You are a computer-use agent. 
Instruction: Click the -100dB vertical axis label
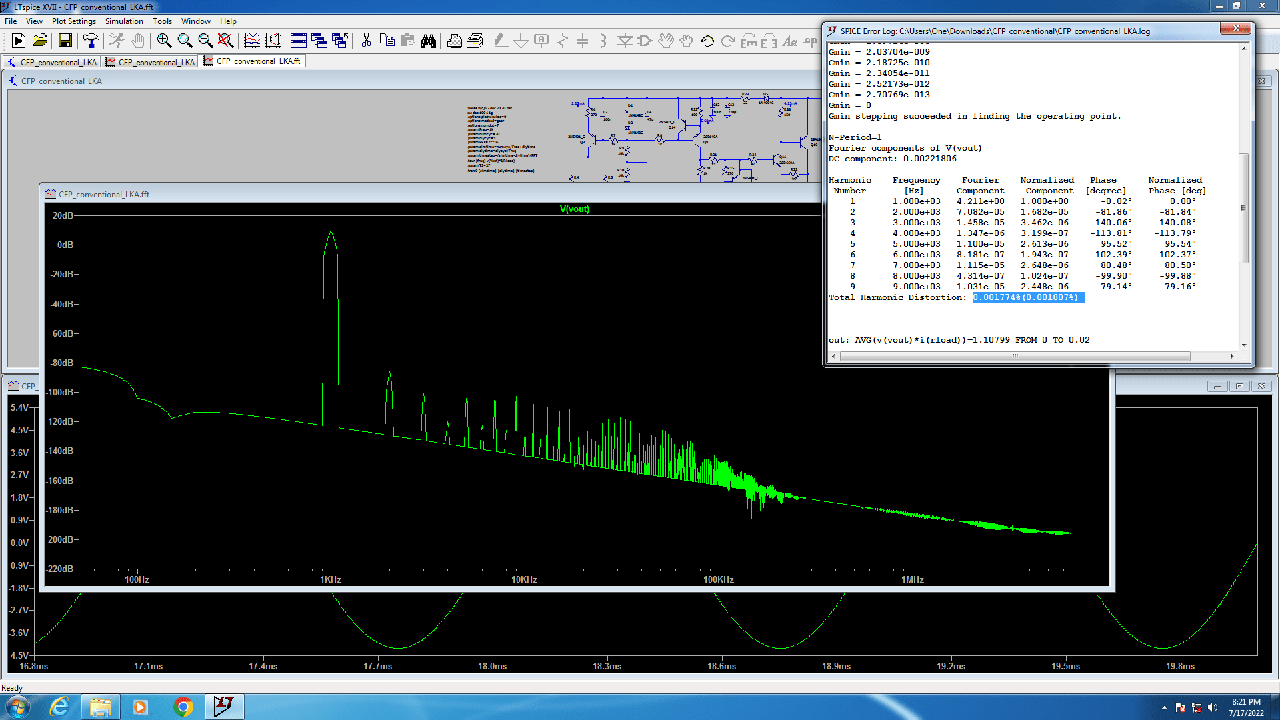59,392
